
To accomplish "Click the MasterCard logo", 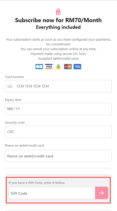I will tap(68, 67).
